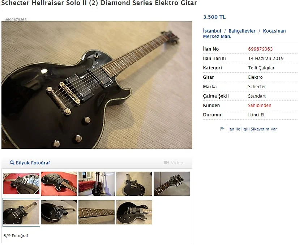Open the Kocasinan Merkez Mah. link

[244, 34]
